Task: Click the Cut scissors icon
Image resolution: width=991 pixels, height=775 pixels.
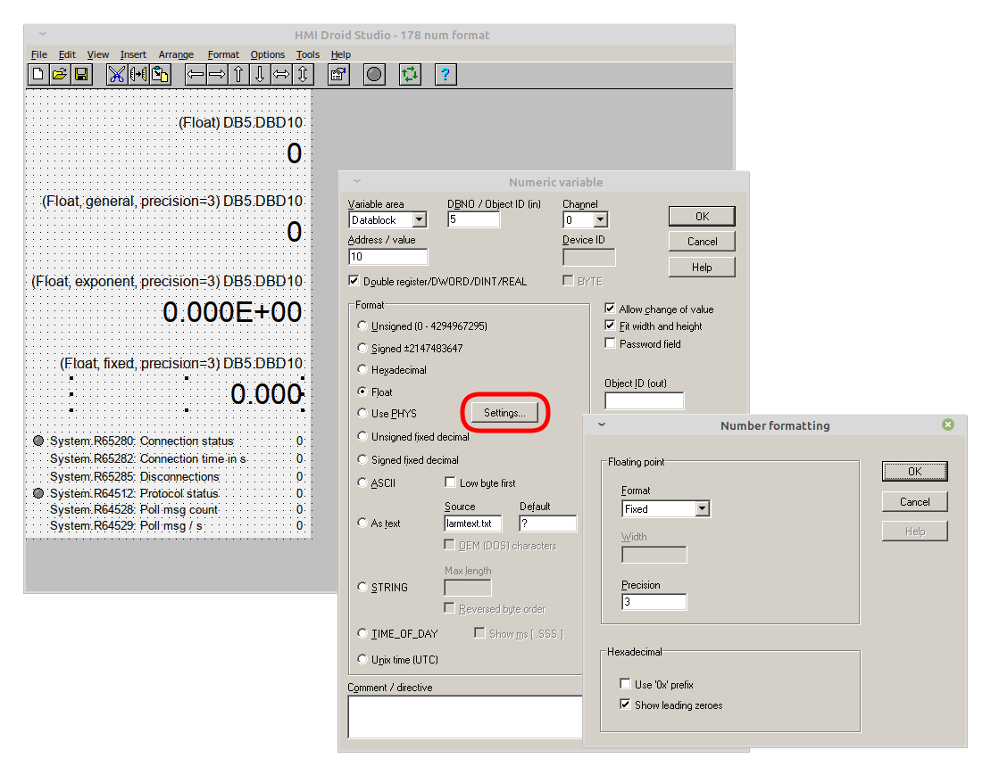Action: coord(116,75)
